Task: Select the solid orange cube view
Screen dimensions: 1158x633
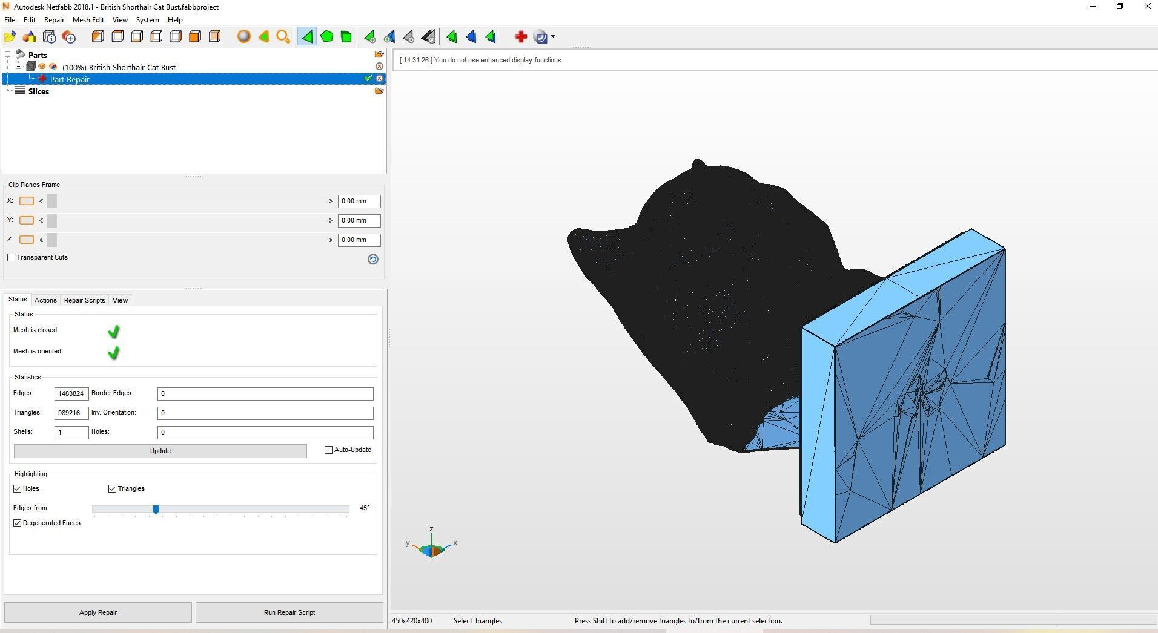Action: tap(195, 37)
